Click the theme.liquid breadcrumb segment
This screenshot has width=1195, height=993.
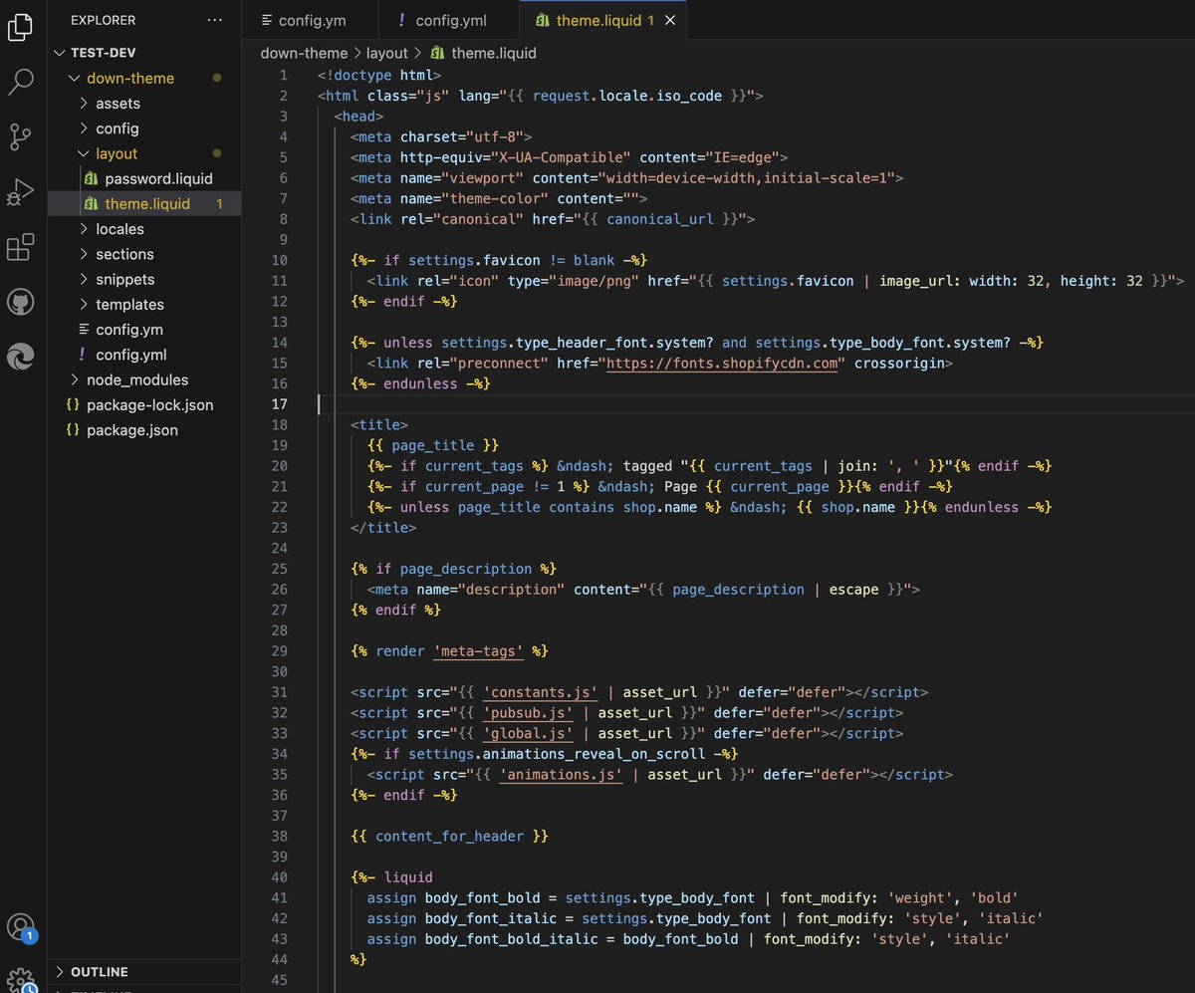point(494,53)
